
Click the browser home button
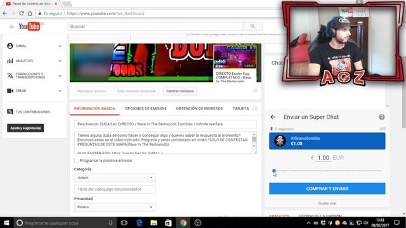tap(30, 13)
